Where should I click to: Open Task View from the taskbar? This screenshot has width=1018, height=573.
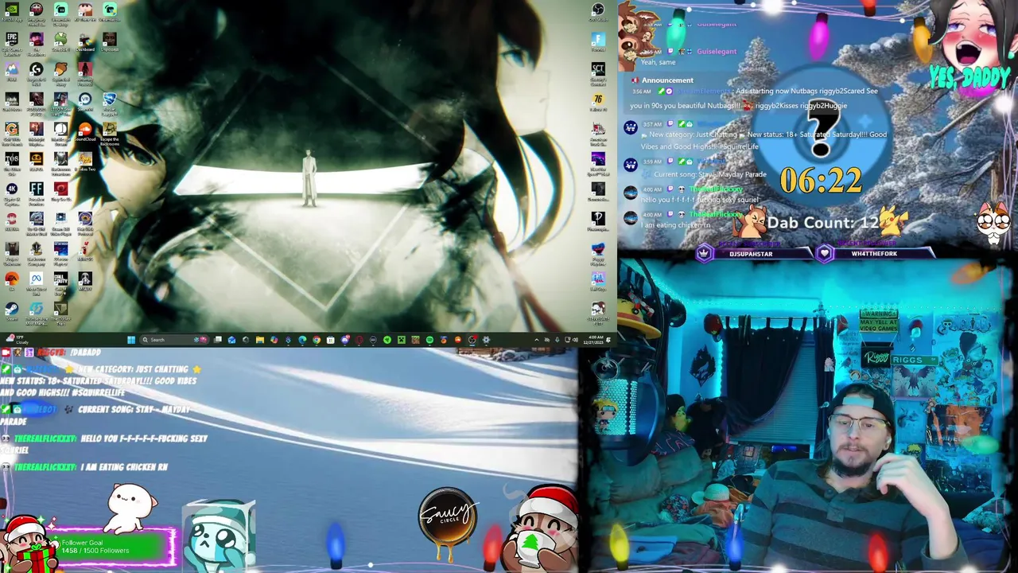click(218, 340)
